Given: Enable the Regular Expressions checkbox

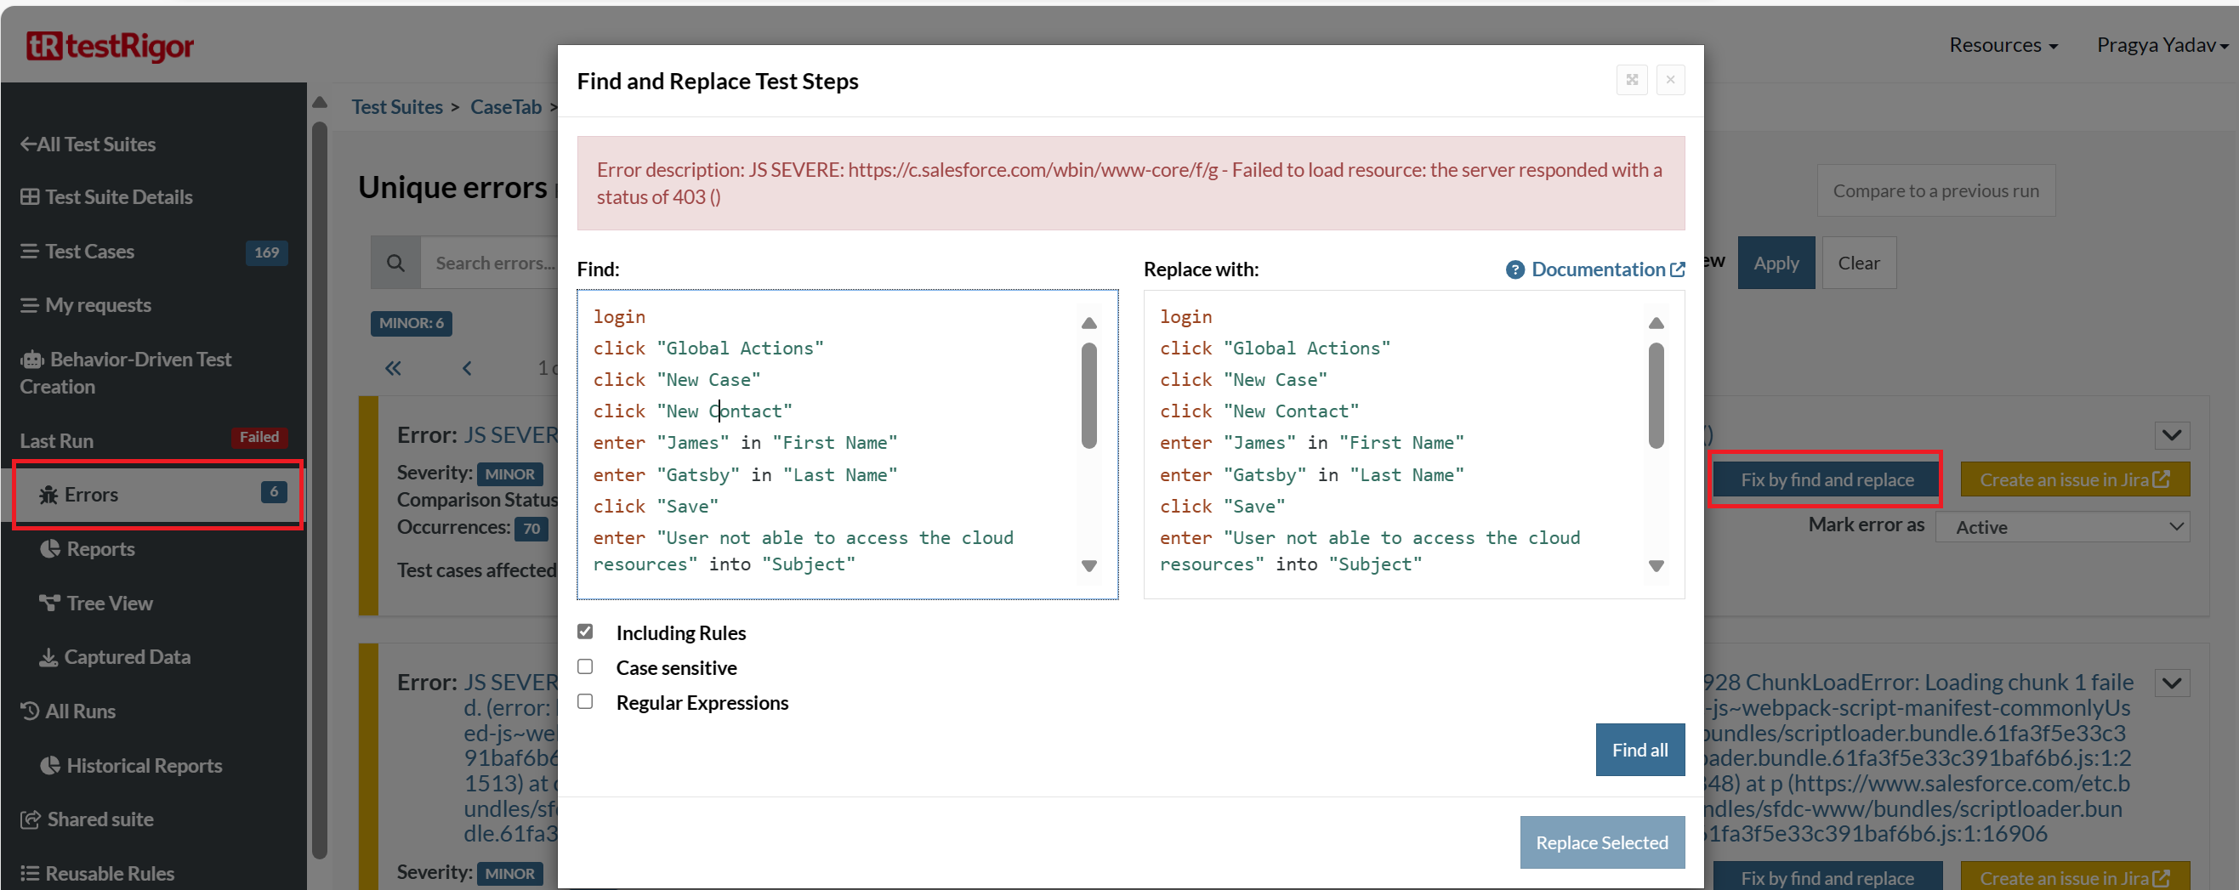Looking at the screenshot, I should (585, 701).
